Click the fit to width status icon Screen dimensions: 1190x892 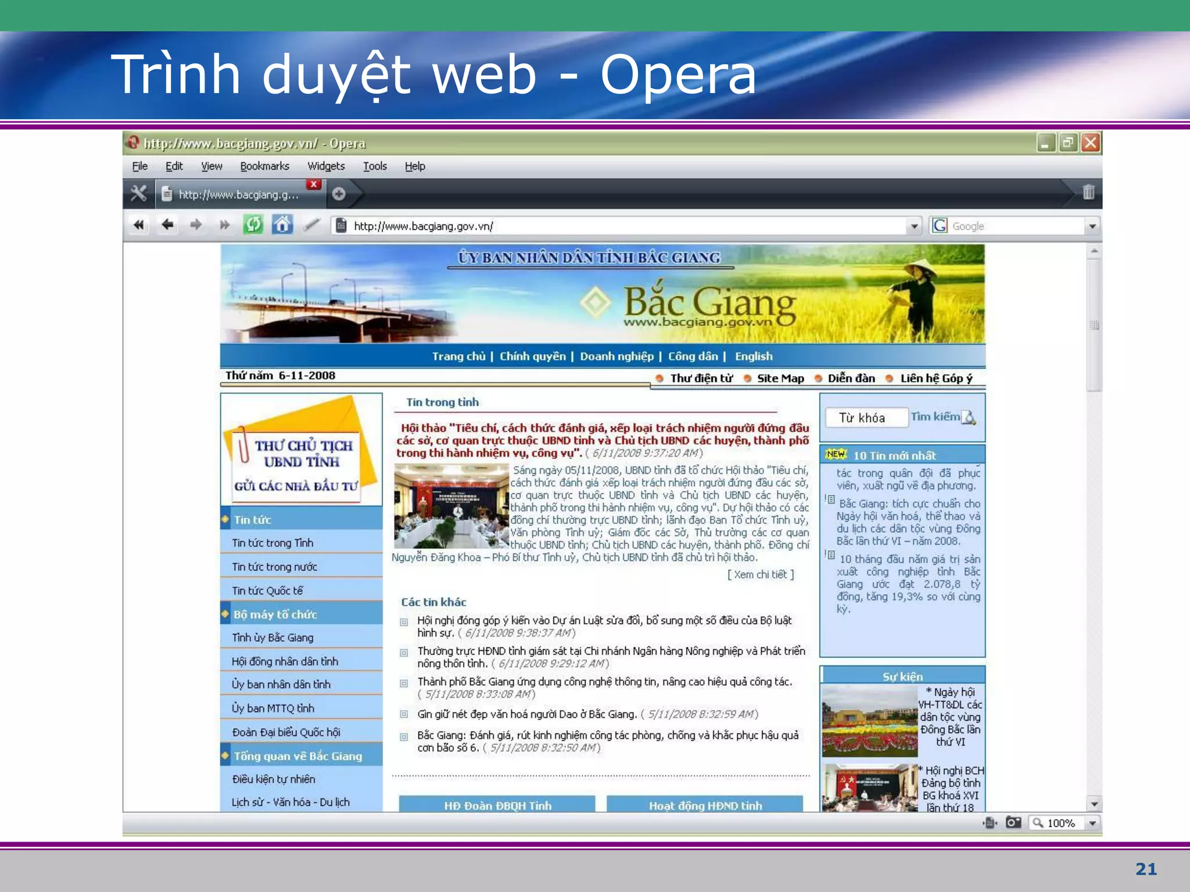(x=990, y=823)
